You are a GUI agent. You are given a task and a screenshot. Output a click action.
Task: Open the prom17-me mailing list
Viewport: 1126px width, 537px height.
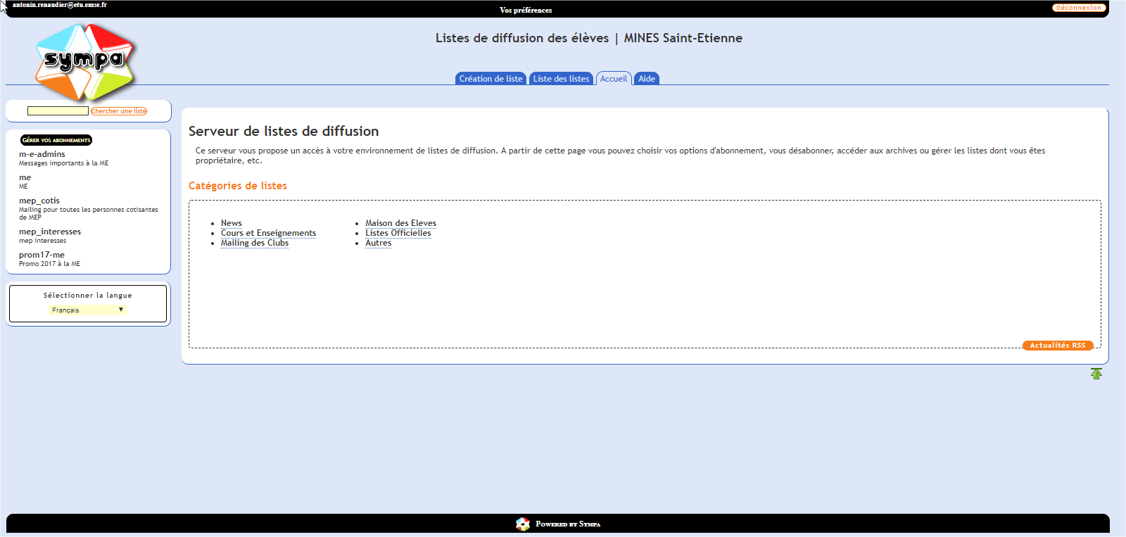coord(42,255)
